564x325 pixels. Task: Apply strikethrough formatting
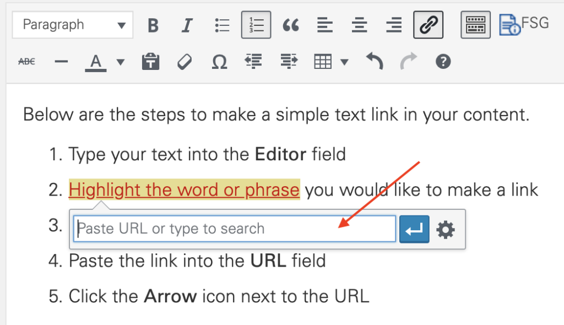pos(26,62)
